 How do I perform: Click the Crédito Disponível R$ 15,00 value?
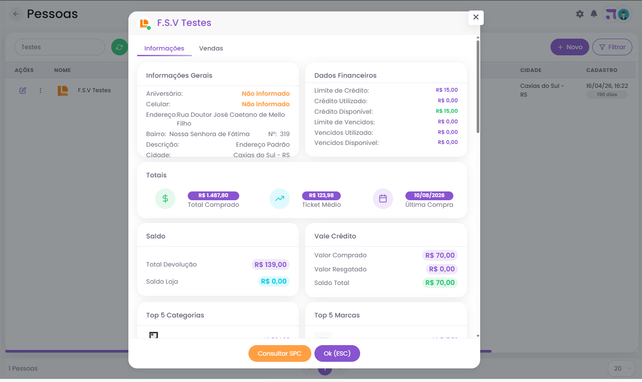[x=447, y=111]
